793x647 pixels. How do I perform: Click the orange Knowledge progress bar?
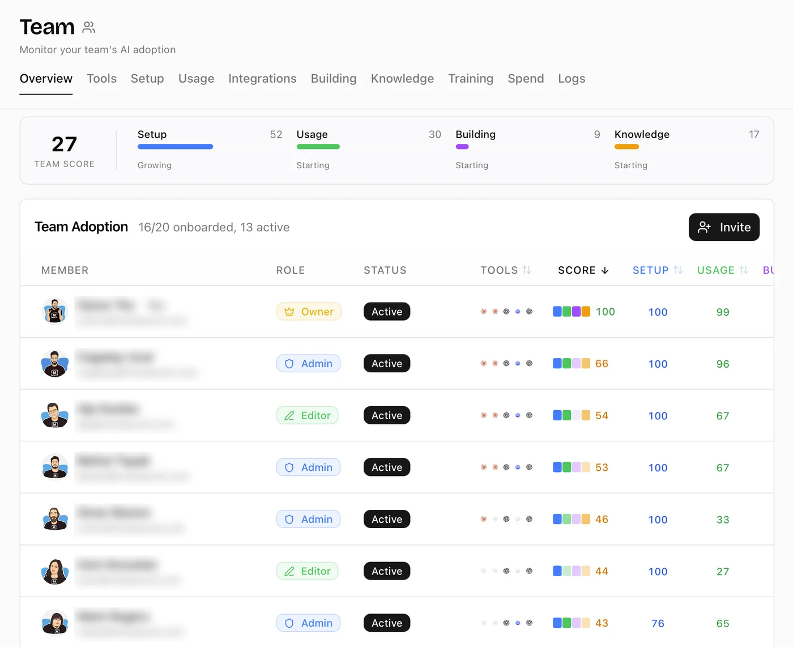point(626,147)
